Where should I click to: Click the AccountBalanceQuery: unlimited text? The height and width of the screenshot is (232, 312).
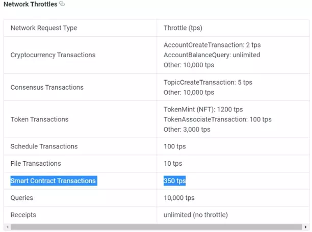pos(212,55)
